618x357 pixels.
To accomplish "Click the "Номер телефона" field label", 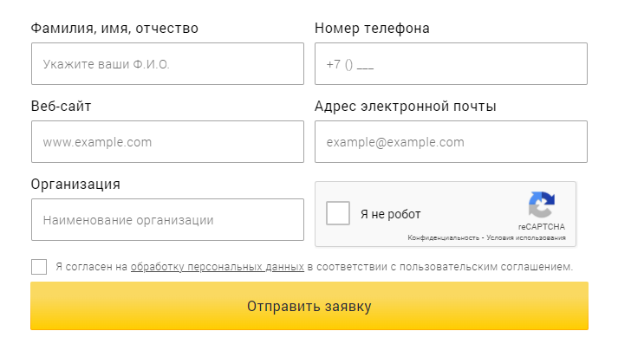I will [x=372, y=29].
